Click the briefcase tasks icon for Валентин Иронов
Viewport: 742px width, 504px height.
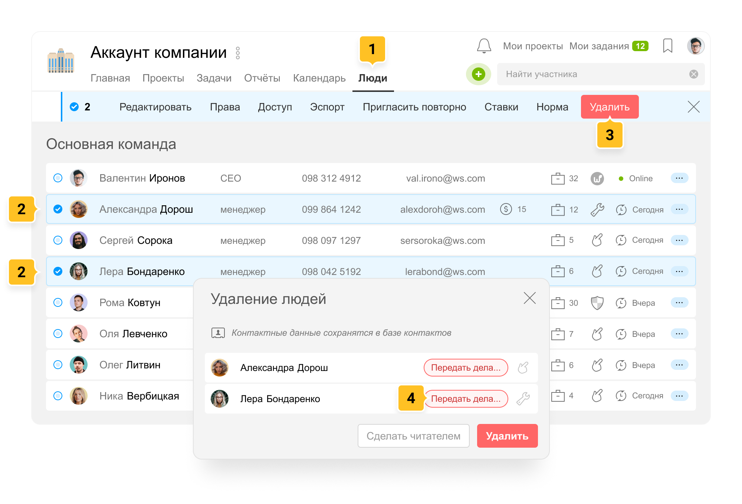(x=558, y=179)
